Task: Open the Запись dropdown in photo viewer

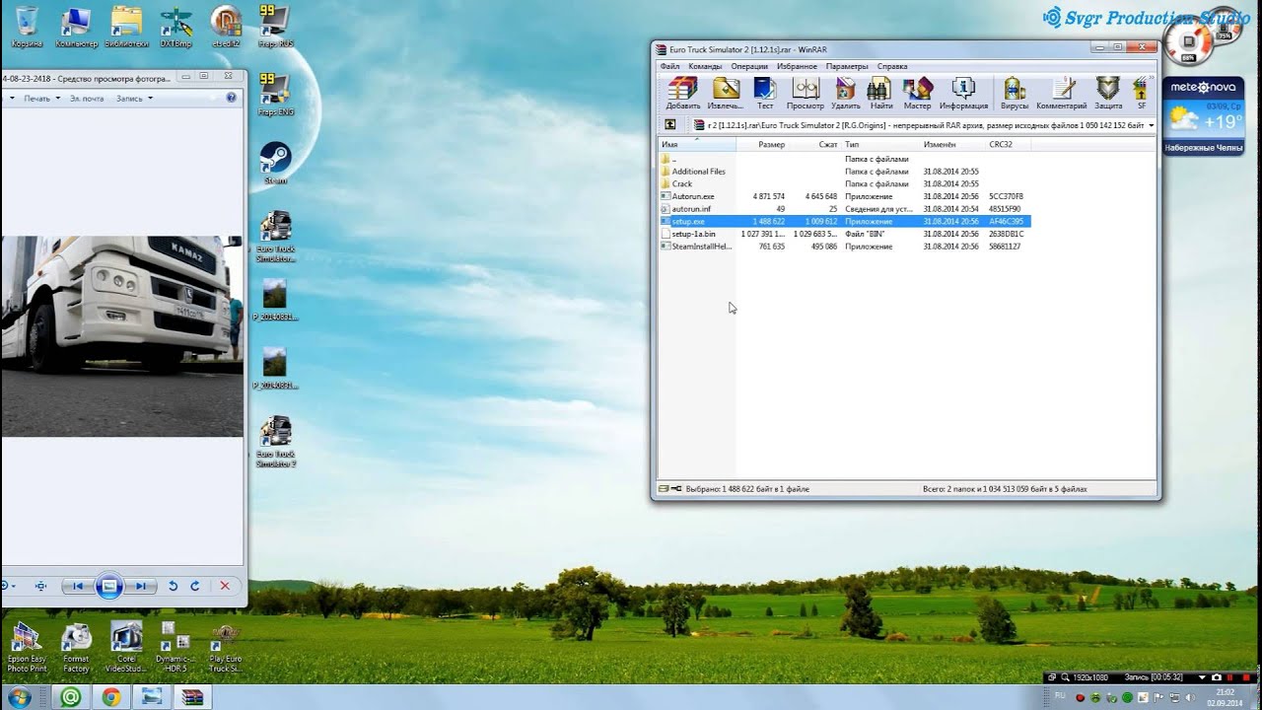Action: (133, 99)
